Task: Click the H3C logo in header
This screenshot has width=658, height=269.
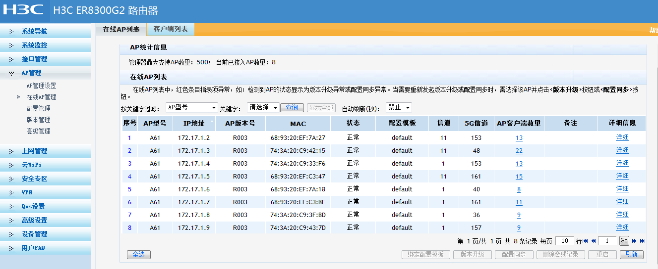Action: 23,9
